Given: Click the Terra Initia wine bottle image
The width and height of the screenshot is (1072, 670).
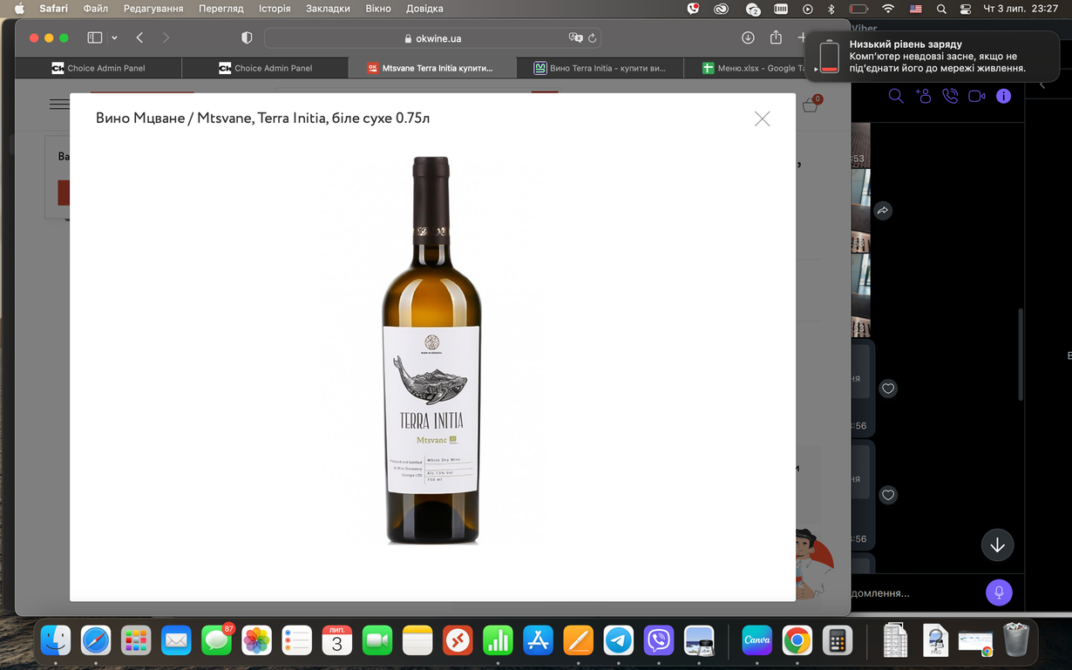Looking at the screenshot, I should tap(431, 350).
